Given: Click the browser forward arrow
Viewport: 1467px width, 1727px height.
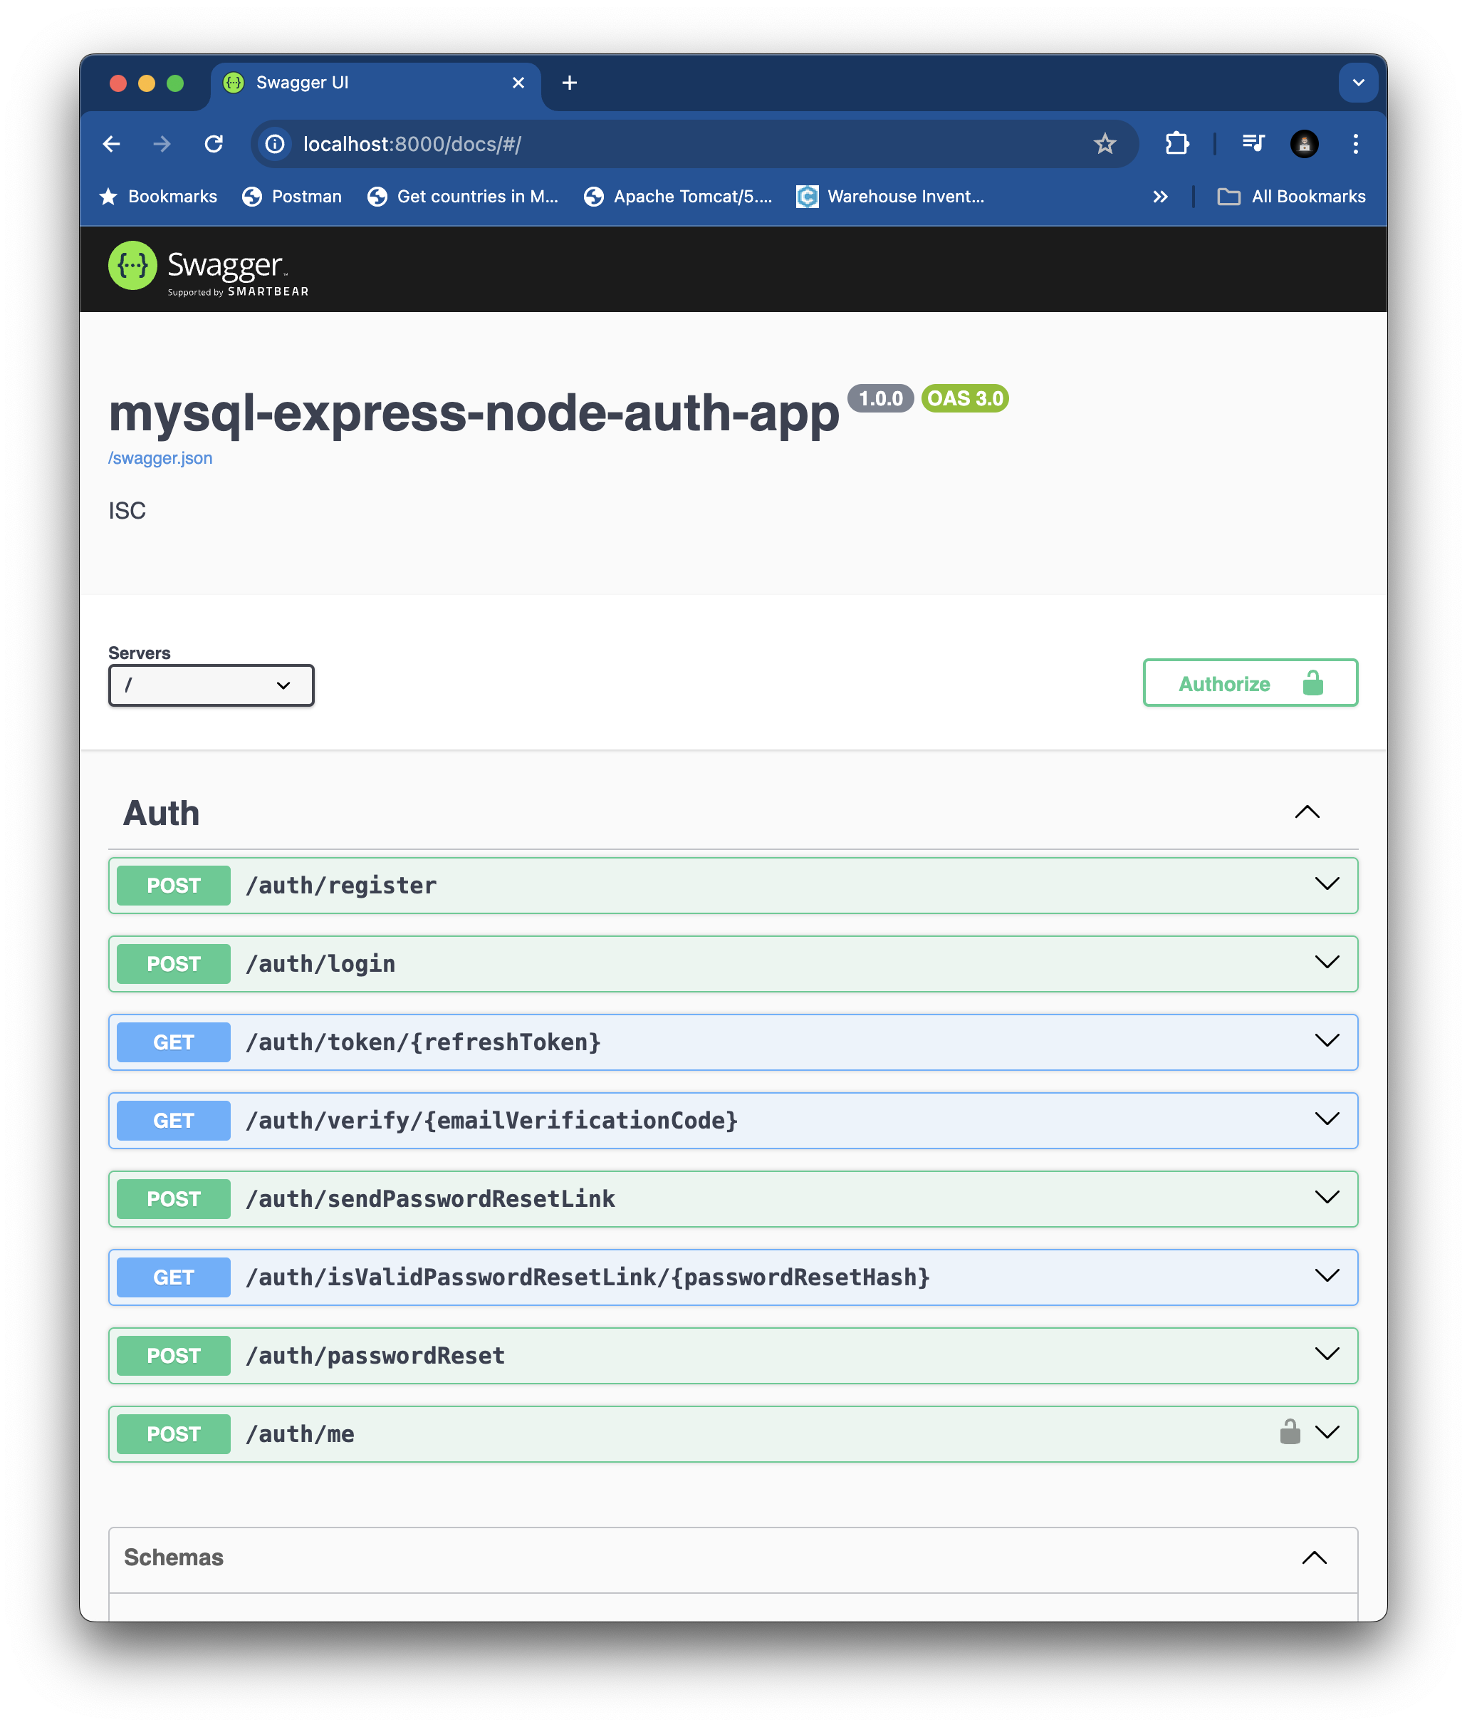Looking at the screenshot, I should 162,144.
